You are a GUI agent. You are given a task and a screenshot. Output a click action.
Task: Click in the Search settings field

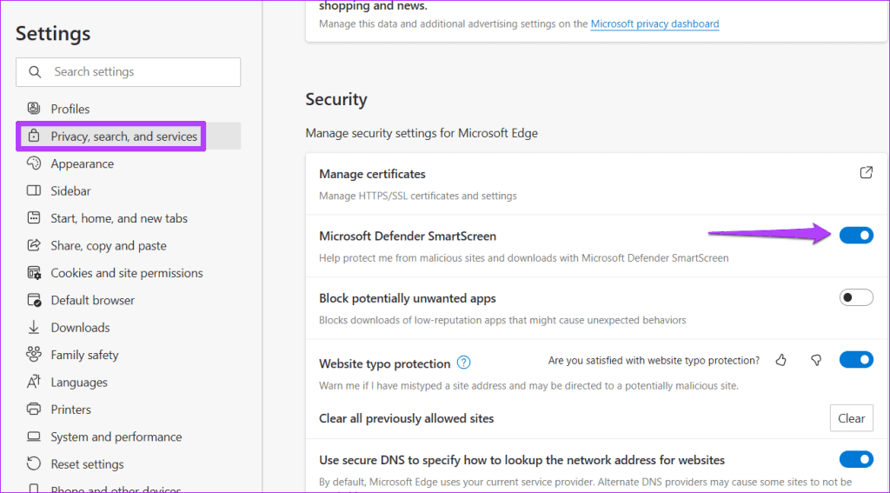click(139, 72)
